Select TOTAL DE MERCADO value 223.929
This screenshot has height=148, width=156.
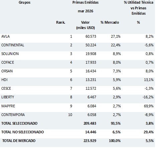[x=90, y=141]
